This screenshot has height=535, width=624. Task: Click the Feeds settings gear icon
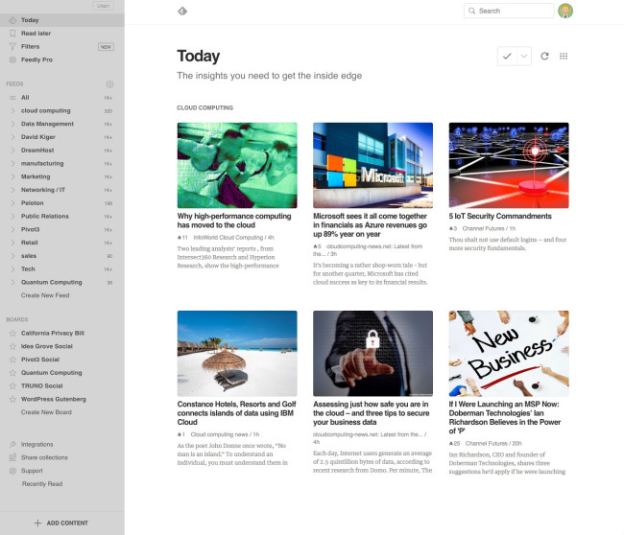[109, 84]
